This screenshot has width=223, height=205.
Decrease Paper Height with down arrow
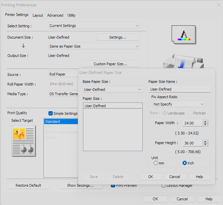(x=205, y=144)
